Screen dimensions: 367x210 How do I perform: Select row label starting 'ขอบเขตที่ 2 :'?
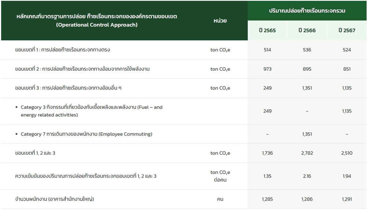pos(82,69)
